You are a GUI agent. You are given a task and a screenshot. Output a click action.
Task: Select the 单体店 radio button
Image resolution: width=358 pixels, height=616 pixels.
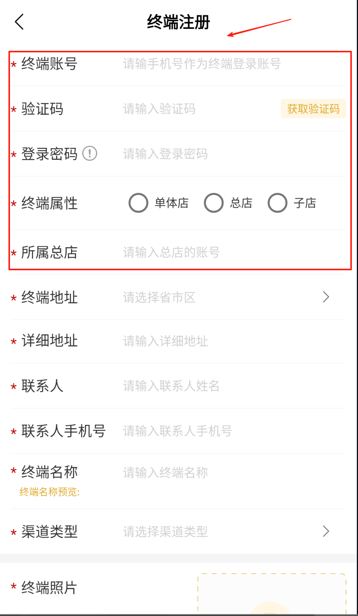click(138, 203)
